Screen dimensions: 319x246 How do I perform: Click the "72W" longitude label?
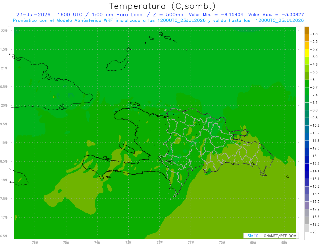click(159, 243)
